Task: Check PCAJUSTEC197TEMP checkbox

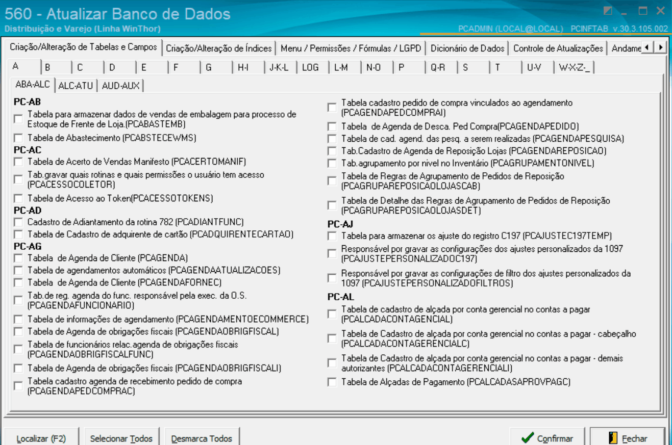Action: click(x=332, y=236)
